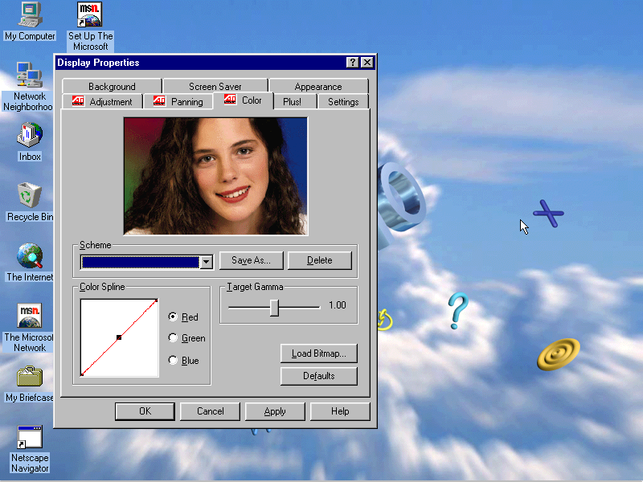Click the Save As button in Scheme
This screenshot has height=482, width=643.
click(251, 260)
